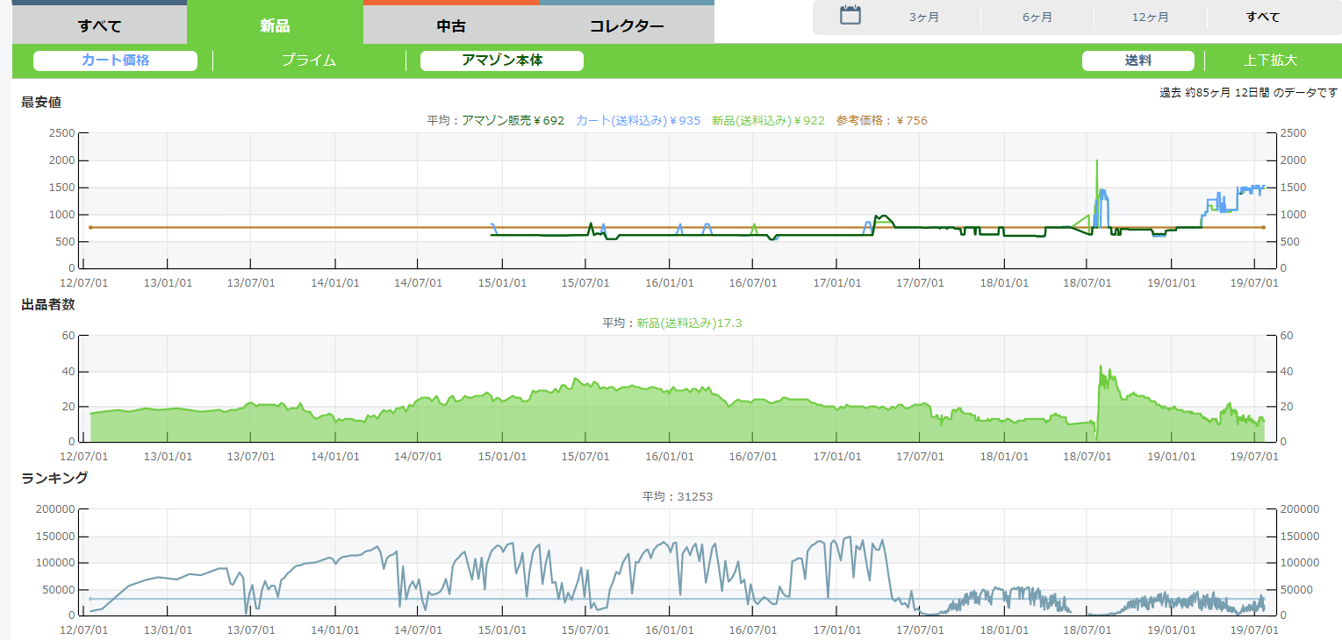1342x640 pixels.
Task: Click the blue カート(送料込み) ¥935 legend entry
Action: click(x=638, y=121)
